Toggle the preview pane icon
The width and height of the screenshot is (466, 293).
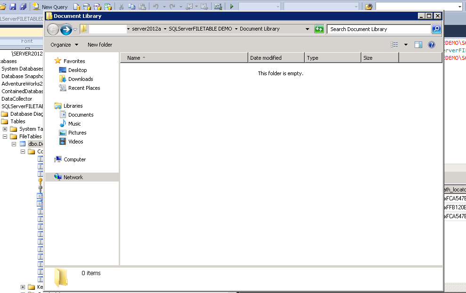pyautogui.click(x=418, y=45)
